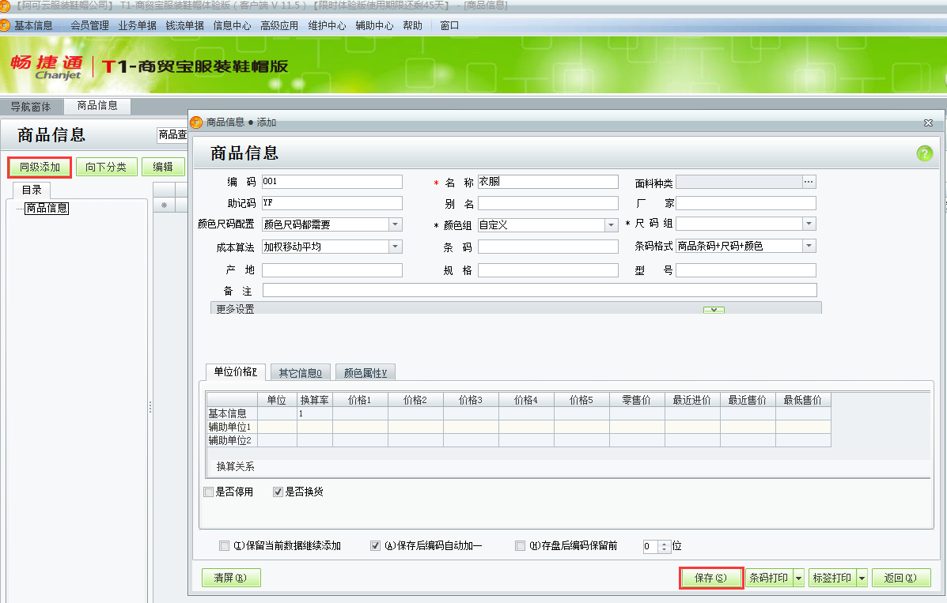This screenshot has height=603, width=947.
Task: Open the green help question-mark icon
Action: pos(924,153)
